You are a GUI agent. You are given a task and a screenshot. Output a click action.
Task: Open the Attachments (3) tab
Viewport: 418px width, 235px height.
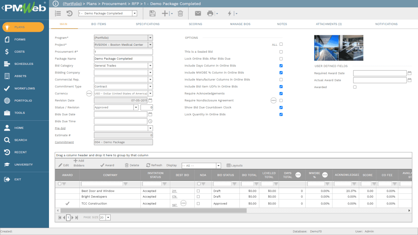[x=329, y=24]
